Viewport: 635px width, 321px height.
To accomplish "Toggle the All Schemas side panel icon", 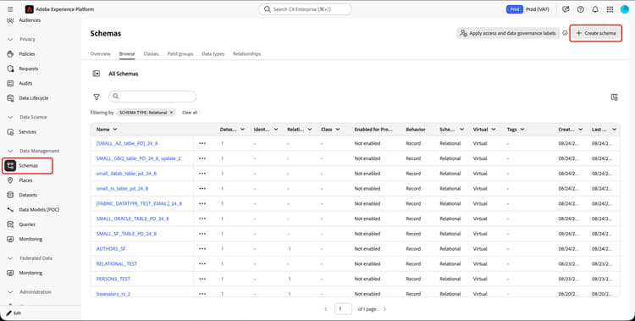I will (x=96, y=74).
